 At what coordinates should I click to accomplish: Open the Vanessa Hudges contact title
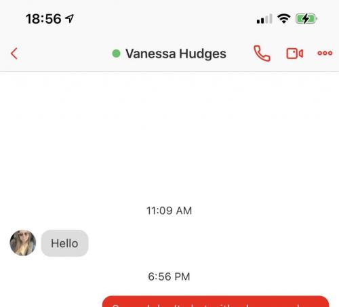point(176,54)
